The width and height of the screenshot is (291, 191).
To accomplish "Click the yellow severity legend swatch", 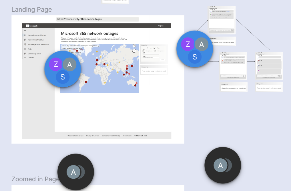I will (70, 51).
